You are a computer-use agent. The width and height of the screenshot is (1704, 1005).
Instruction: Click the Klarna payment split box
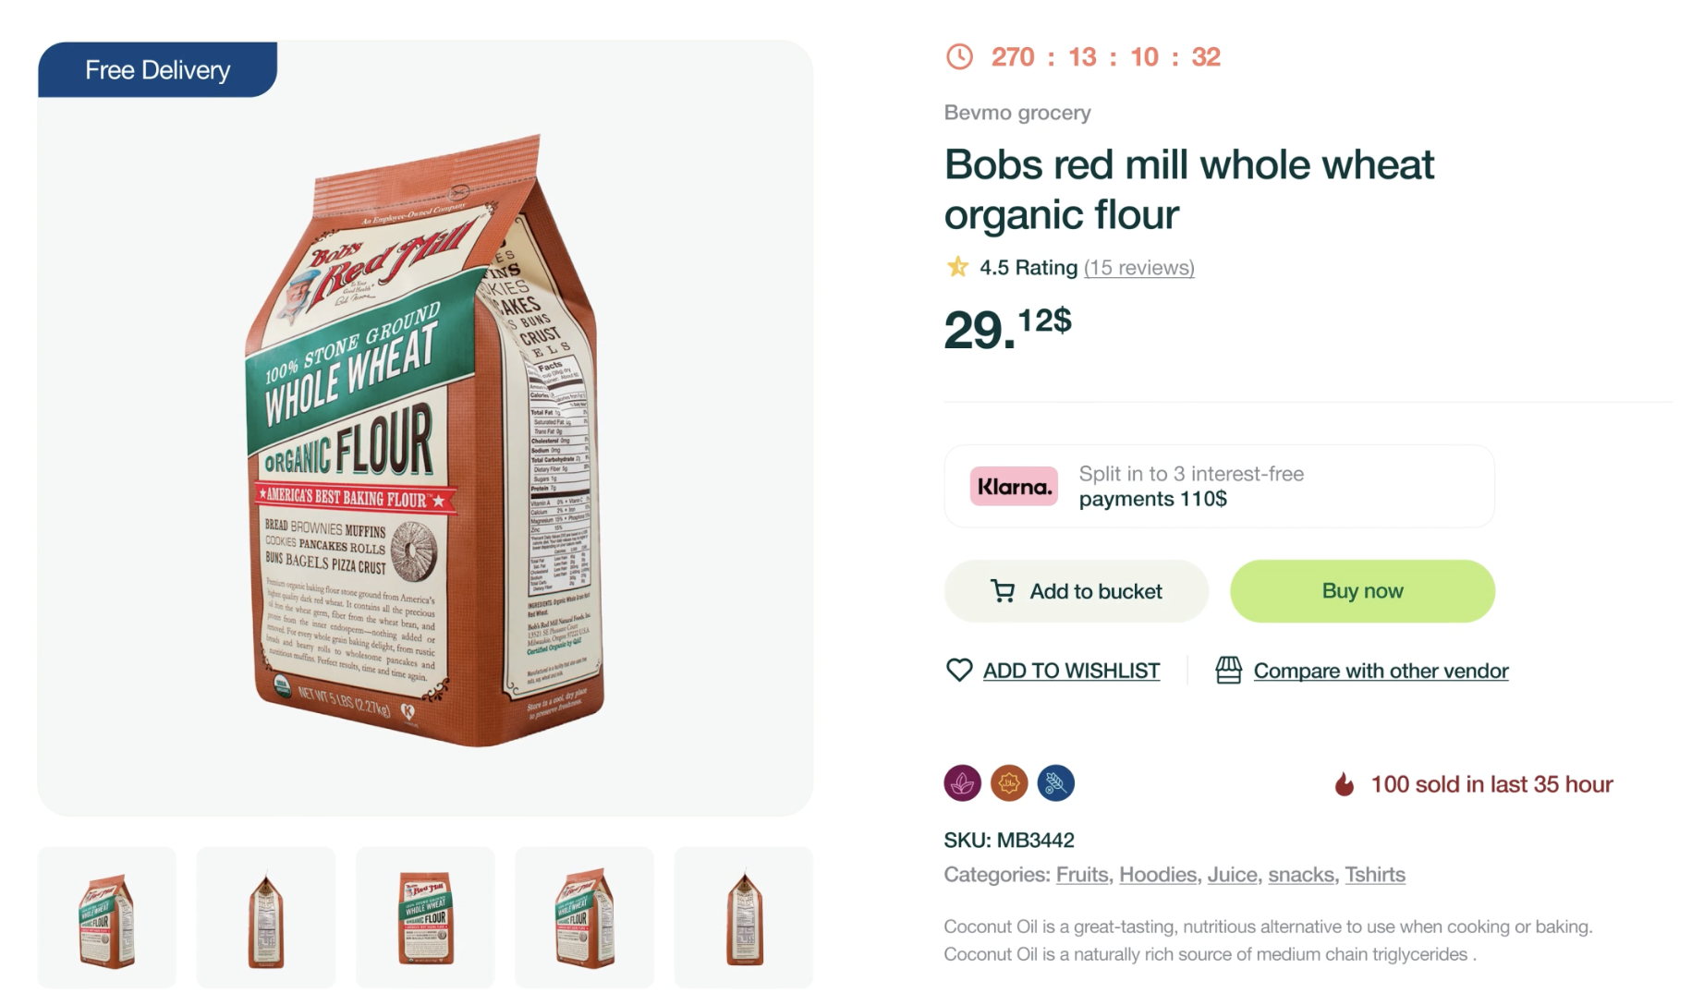pyautogui.click(x=1219, y=487)
